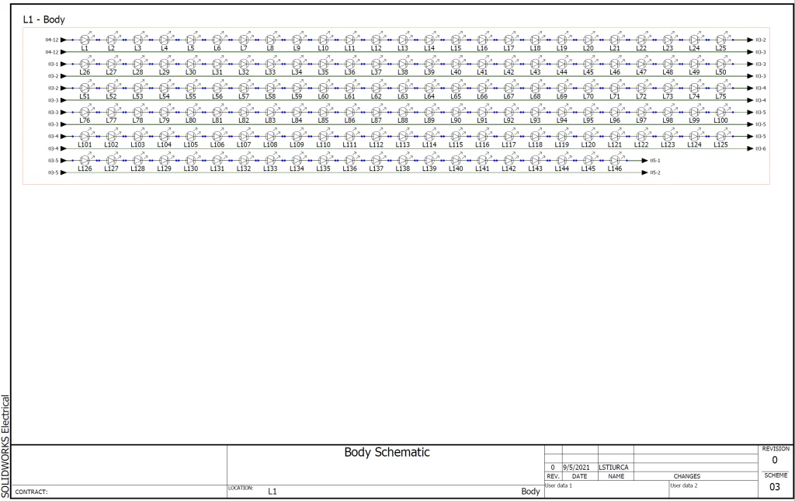
Task: Click the L113 LED symbol
Action: [x=403, y=136]
